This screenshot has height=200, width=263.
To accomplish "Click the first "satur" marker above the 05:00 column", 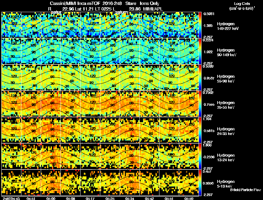I will pyautogui.click(x=56, y=12).
